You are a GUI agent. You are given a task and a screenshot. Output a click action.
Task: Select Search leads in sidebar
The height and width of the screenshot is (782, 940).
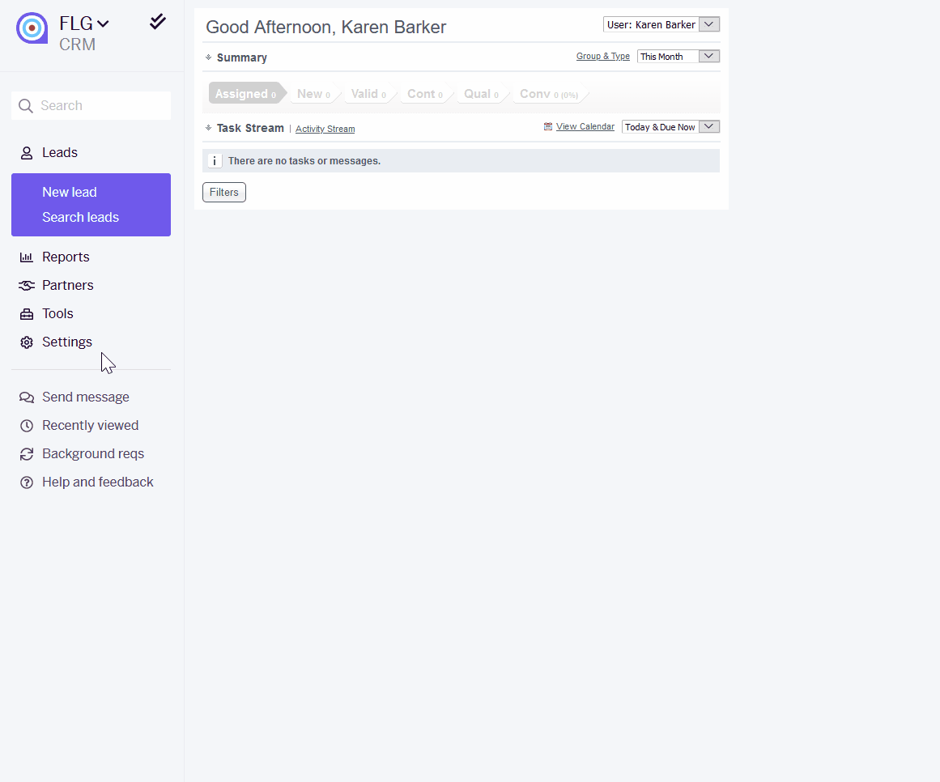click(x=80, y=218)
